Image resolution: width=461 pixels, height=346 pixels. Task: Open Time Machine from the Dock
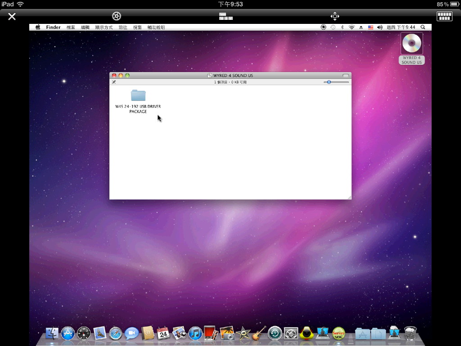(275, 334)
